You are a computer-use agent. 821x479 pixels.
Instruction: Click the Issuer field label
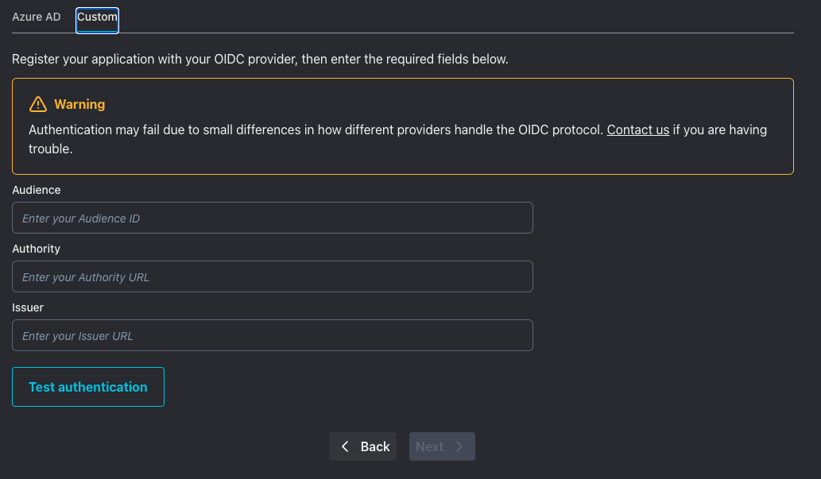click(x=28, y=307)
